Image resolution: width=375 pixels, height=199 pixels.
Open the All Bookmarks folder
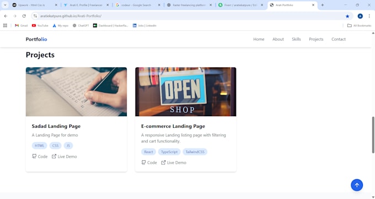click(x=359, y=25)
